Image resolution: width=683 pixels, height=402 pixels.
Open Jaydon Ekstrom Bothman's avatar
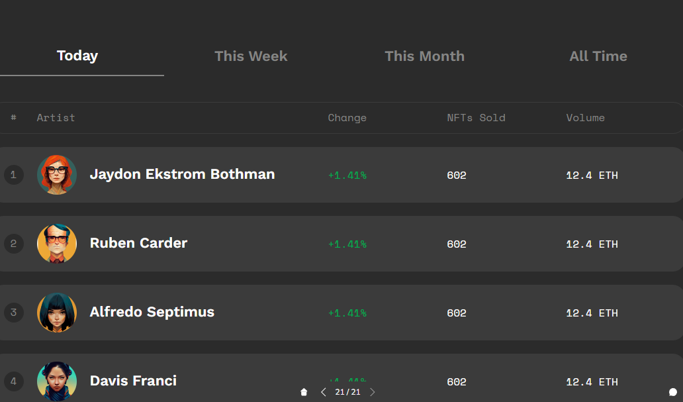pyautogui.click(x=57, y=174)
